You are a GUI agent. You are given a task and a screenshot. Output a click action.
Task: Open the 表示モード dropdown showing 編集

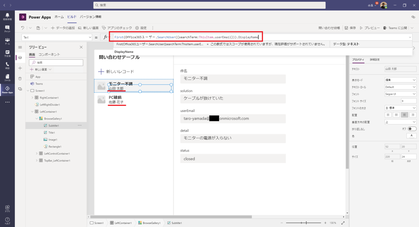point(400,80)
